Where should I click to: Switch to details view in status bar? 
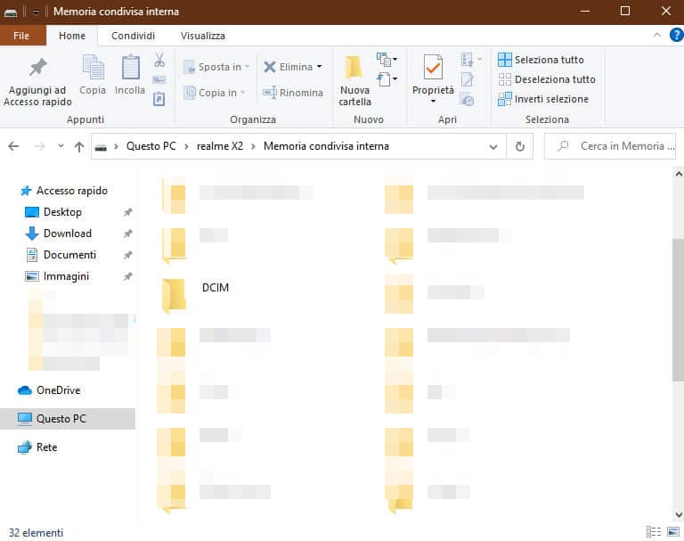(652, 532)
